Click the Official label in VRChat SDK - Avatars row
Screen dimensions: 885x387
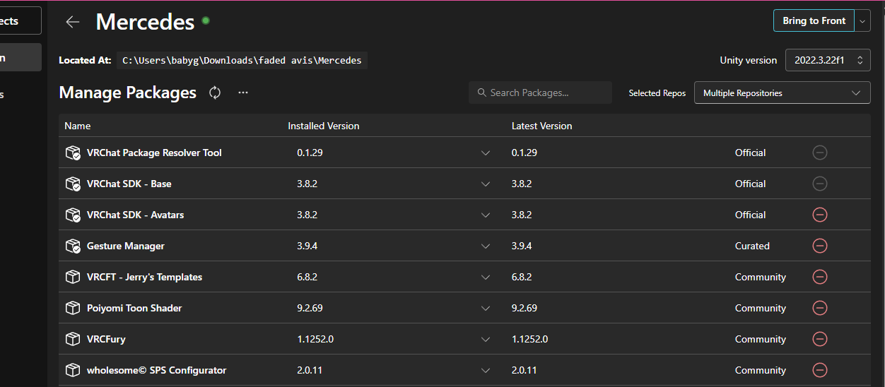(751, 215)
